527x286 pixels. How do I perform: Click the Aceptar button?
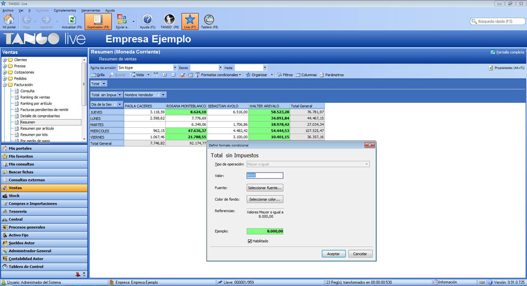point(333,254)
